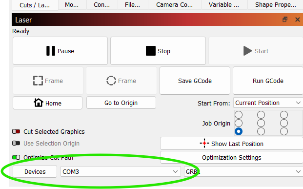Show Last Position crosshair button
This screenshot has height=189, width=303.
click(231, 144)
